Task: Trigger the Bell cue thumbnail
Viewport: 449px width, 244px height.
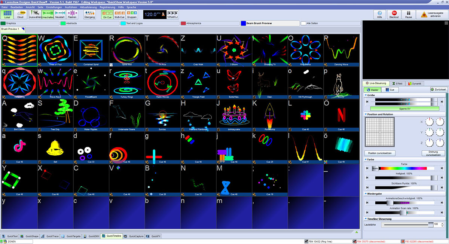Action: pyautogui.click(x=55, y=148)
